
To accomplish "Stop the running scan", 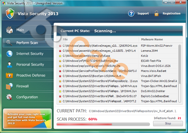I will [168, 123].
